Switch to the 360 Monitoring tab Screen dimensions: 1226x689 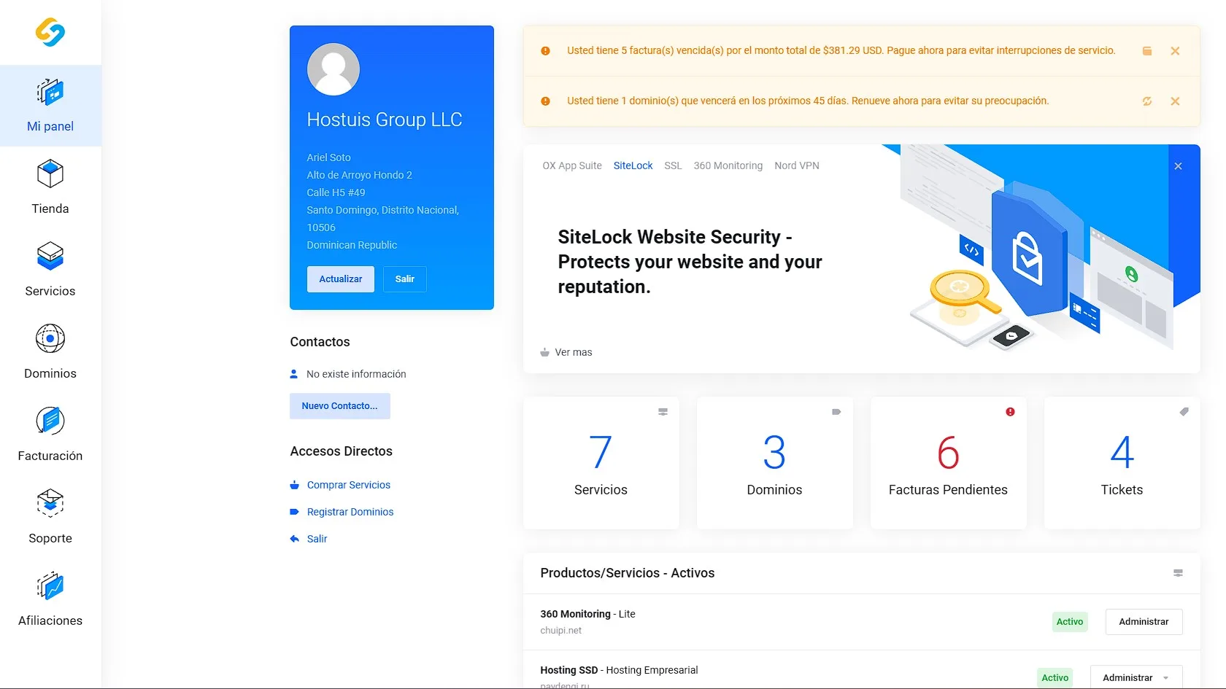tap(728, 166)
